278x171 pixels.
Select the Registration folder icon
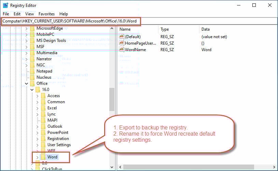pos(43,139)
